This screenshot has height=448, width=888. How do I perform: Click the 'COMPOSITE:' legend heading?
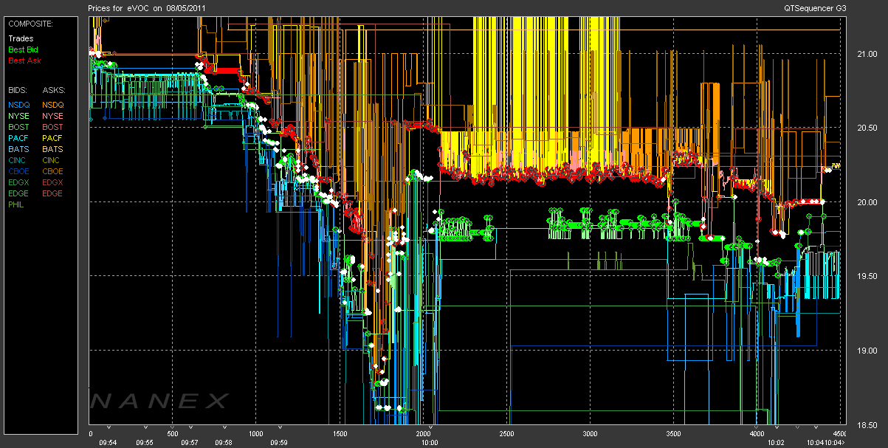pos(31,24)
